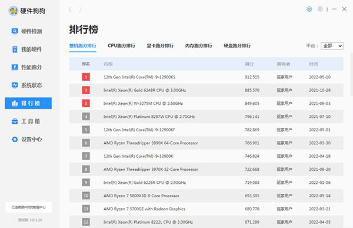Switch to 显卡跑分排行 tab
The width and height of the screenshot is (353, 228).
pos(160,46)
